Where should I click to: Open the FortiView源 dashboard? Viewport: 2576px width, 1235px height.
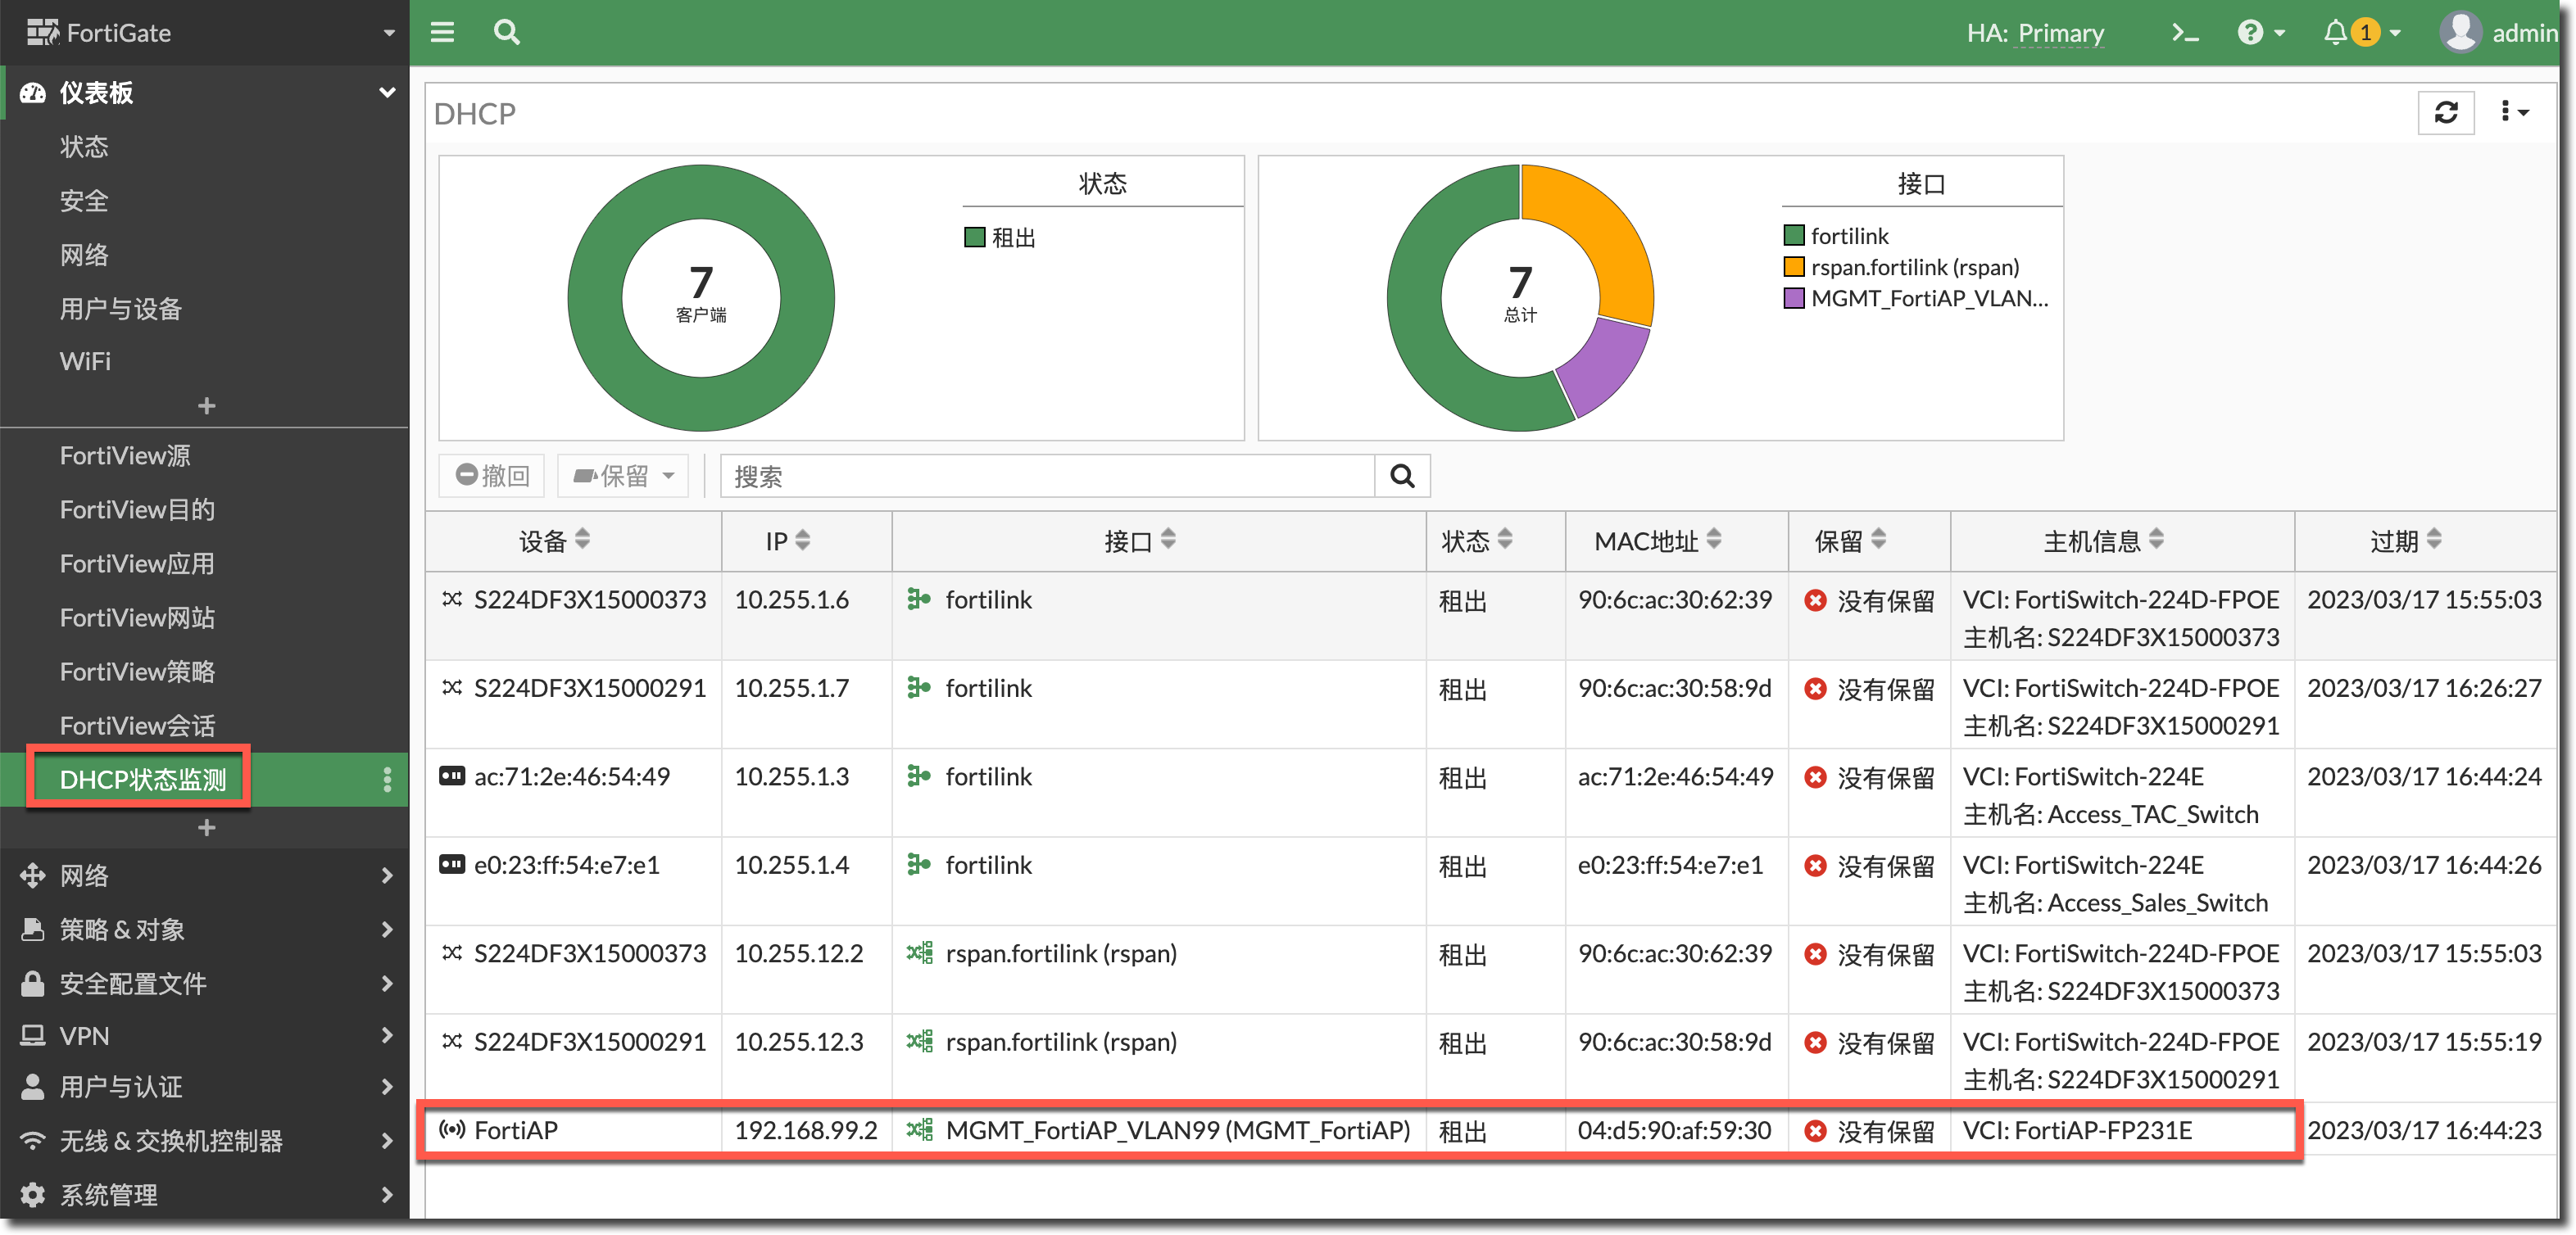pyautogui.click(x=125, y=455)
